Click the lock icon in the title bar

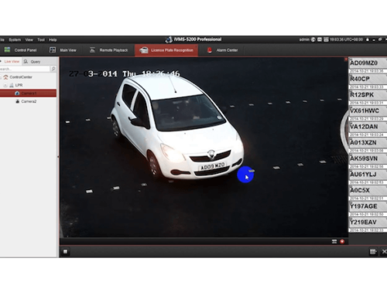click(367, 39)
